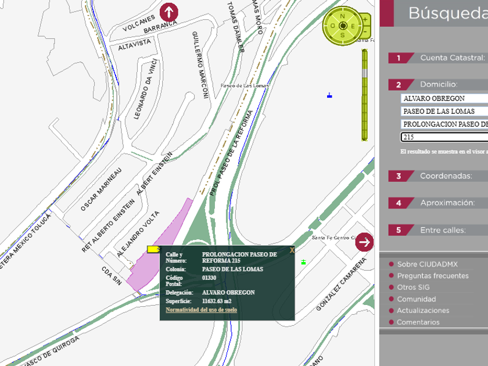Viewport: 488px width, 366px height.
Task: Zoom in with the compass plus button
Action: click(x=365, y=20)
